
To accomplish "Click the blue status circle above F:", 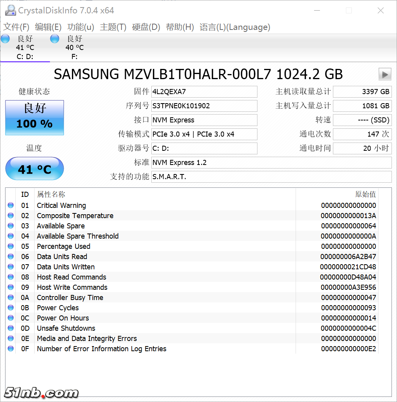I will tap(54, 39).
